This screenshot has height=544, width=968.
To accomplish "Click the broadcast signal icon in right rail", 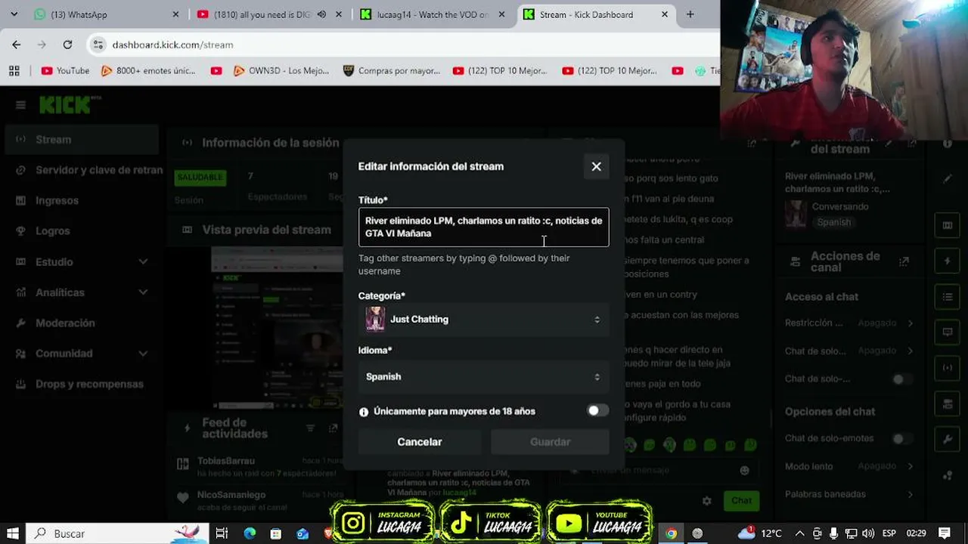I will click(948, 368).
